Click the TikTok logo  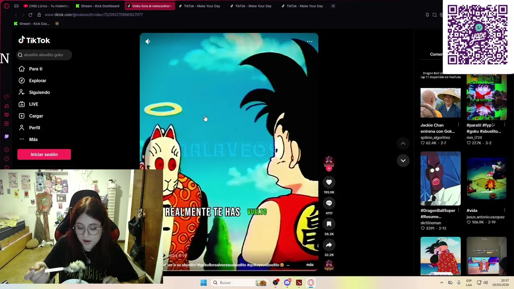coord(34,40)
